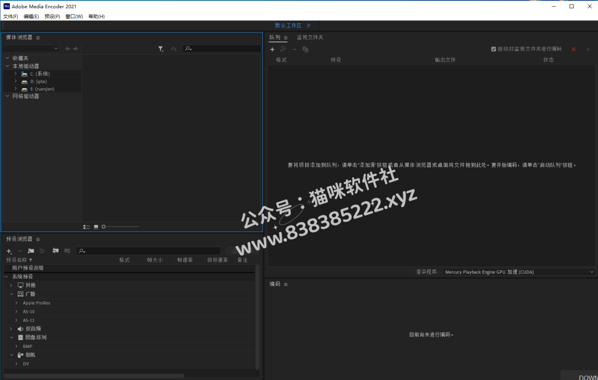The image size is (598, 380).
Task: Click the C: system drive icon
Action: pos(24,74)
